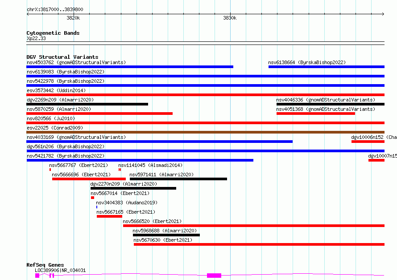397x280 pixels.
Task: Click the nsv5670630 red variant bar
Action: pyautogui.click(x=259, y=244)
